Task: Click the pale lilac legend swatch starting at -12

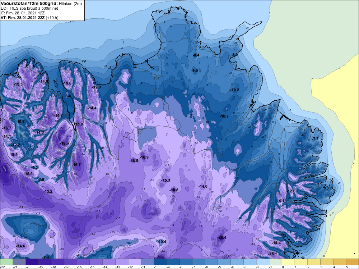Action: coord(135,262)
